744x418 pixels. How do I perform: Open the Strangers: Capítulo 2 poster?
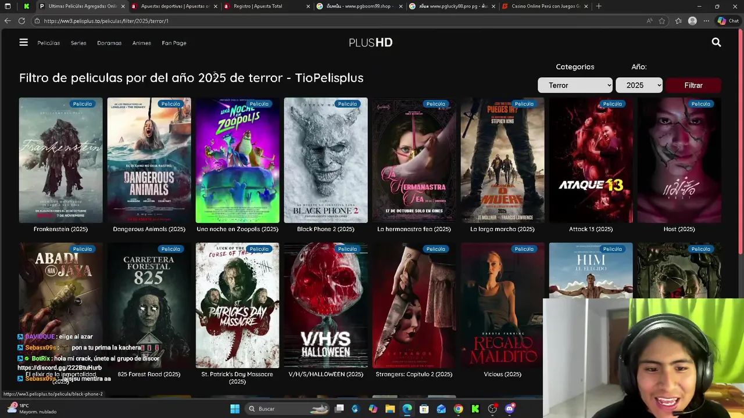(x=414, y=305)
